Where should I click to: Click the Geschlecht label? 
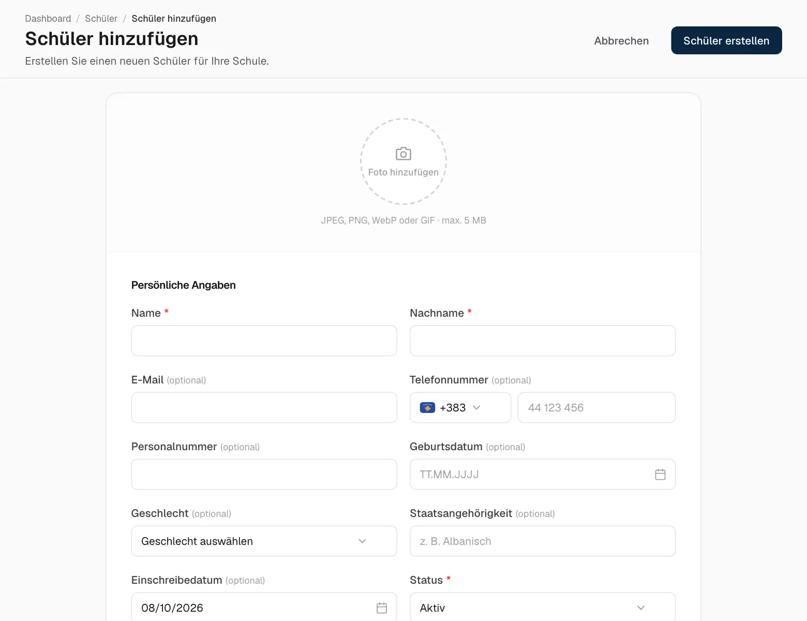(x=160, y=513)
